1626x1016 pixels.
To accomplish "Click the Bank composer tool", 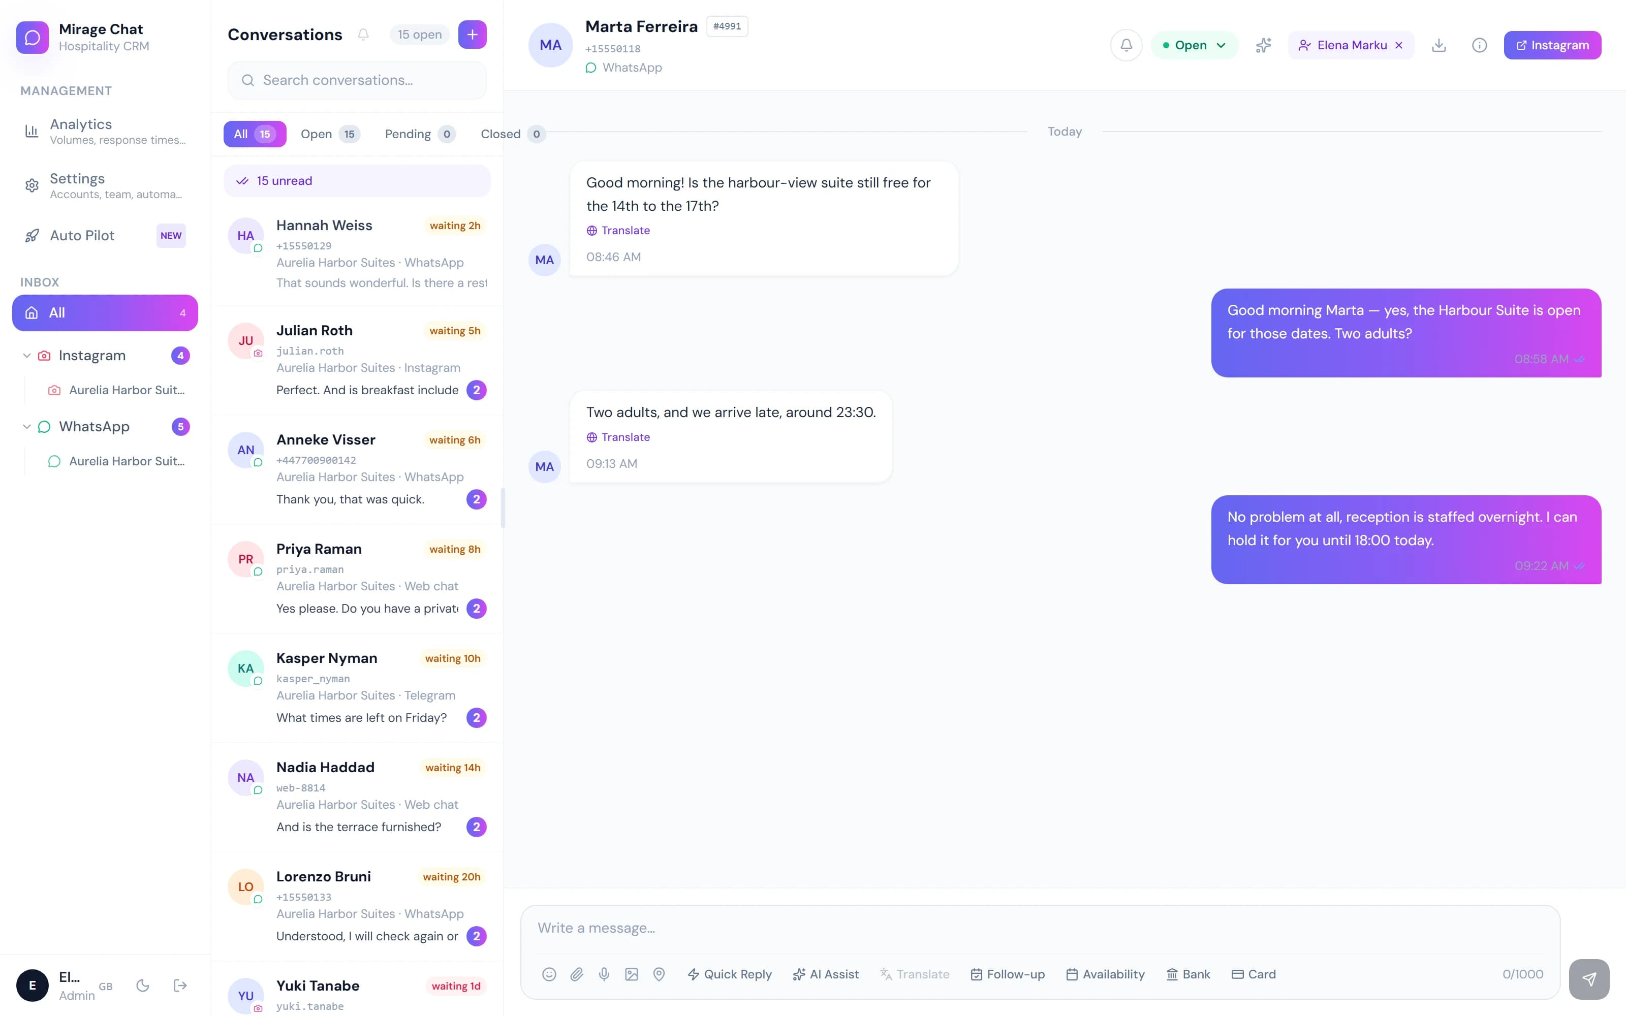I will point(1188,974).
